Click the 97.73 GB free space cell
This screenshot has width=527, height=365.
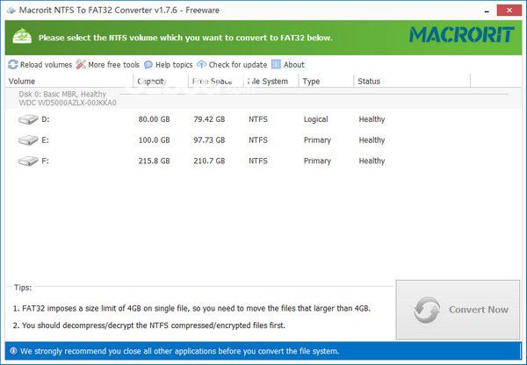pos(209,140)
